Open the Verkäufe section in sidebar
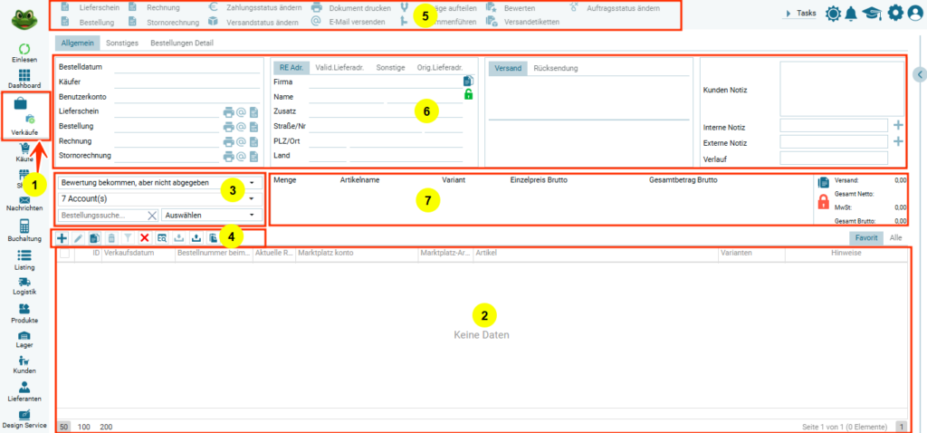927x433 pixels. pyautogui.click(x=25, y=115)
